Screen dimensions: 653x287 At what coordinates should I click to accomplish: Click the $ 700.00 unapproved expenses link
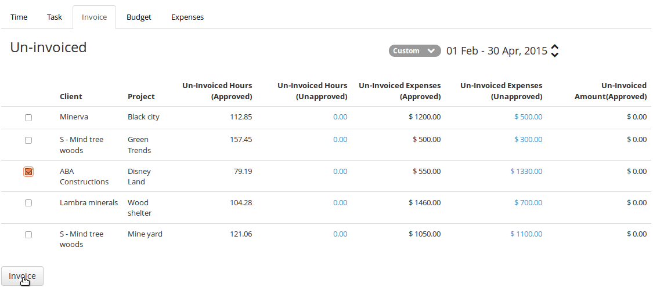coord(528,202)
